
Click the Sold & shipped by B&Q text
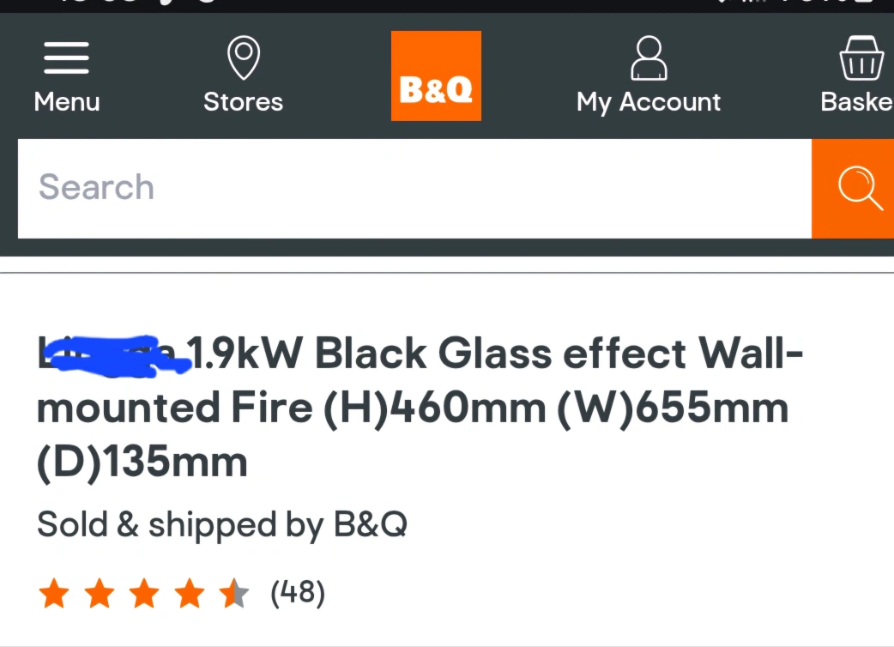click(x=222, y=525)
